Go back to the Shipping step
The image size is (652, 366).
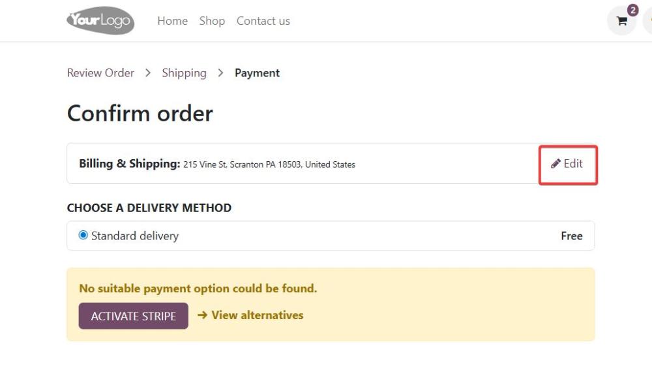(185, 73)
